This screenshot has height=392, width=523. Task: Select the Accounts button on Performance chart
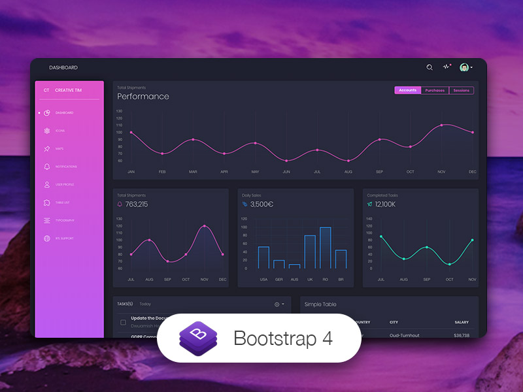pos(408,90)
